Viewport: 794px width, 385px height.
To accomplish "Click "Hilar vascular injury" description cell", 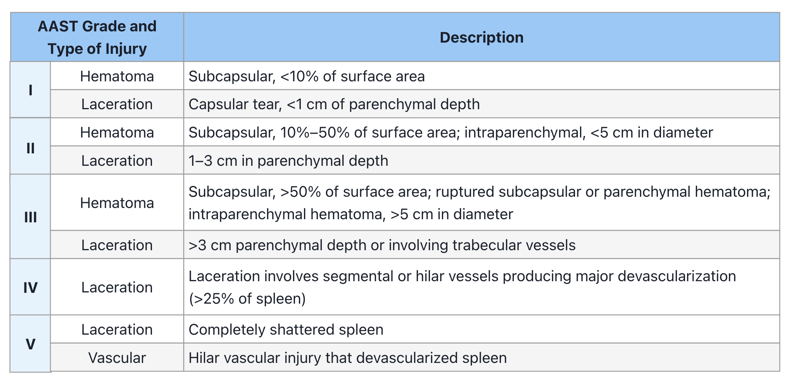I will tap(347, 357).
